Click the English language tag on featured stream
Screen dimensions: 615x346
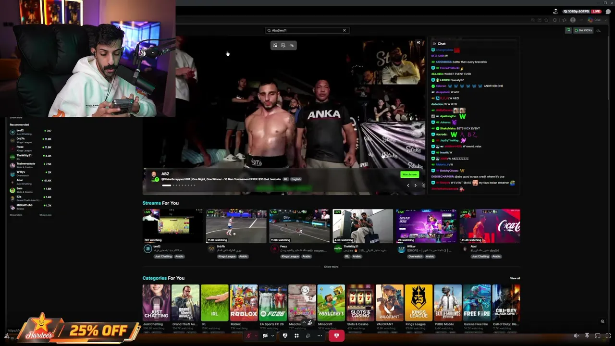[x=295, y=179]
